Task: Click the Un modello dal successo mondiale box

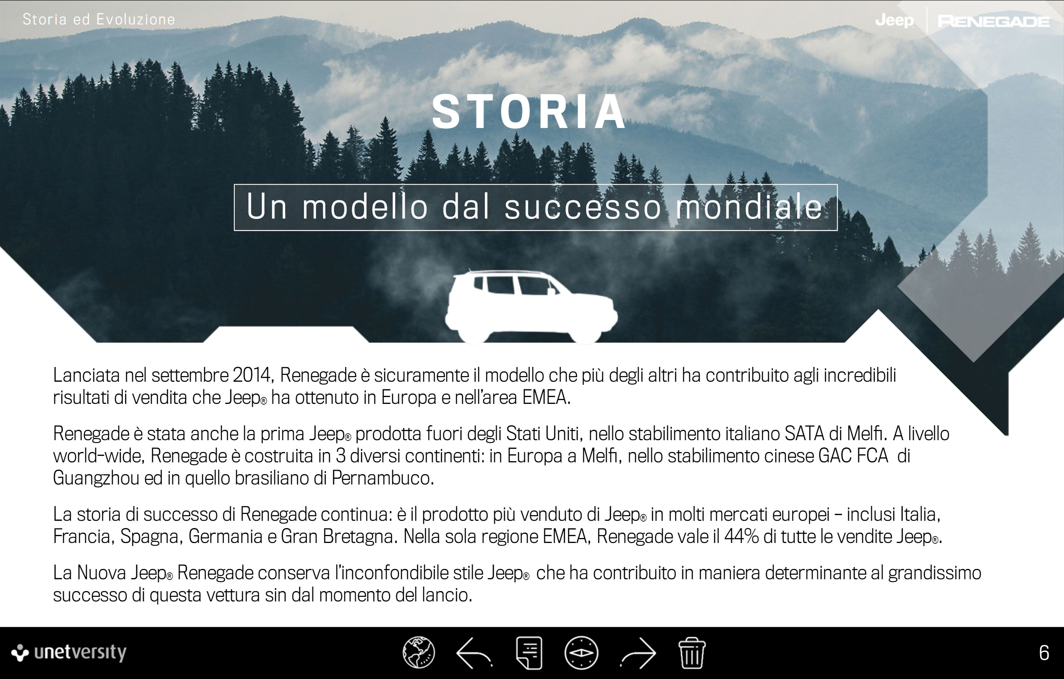Action: tap(535, 207)
